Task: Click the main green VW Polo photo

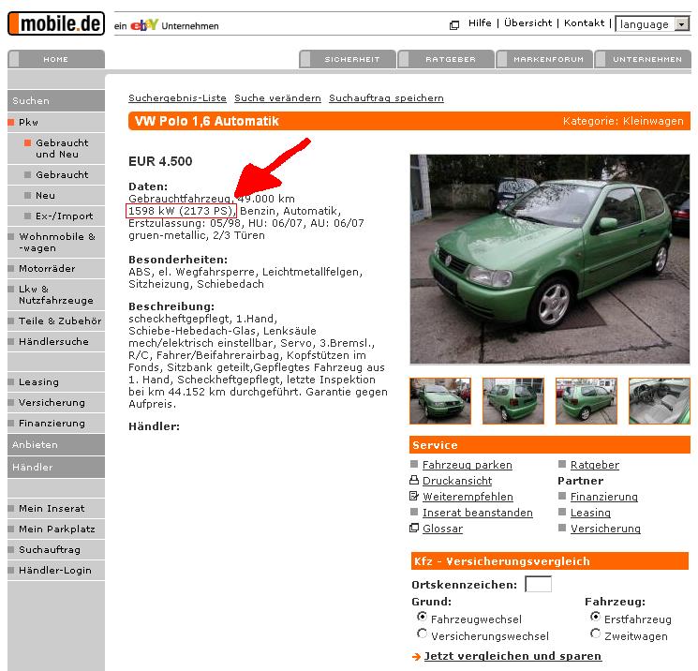Action: (x=550, y=260)
